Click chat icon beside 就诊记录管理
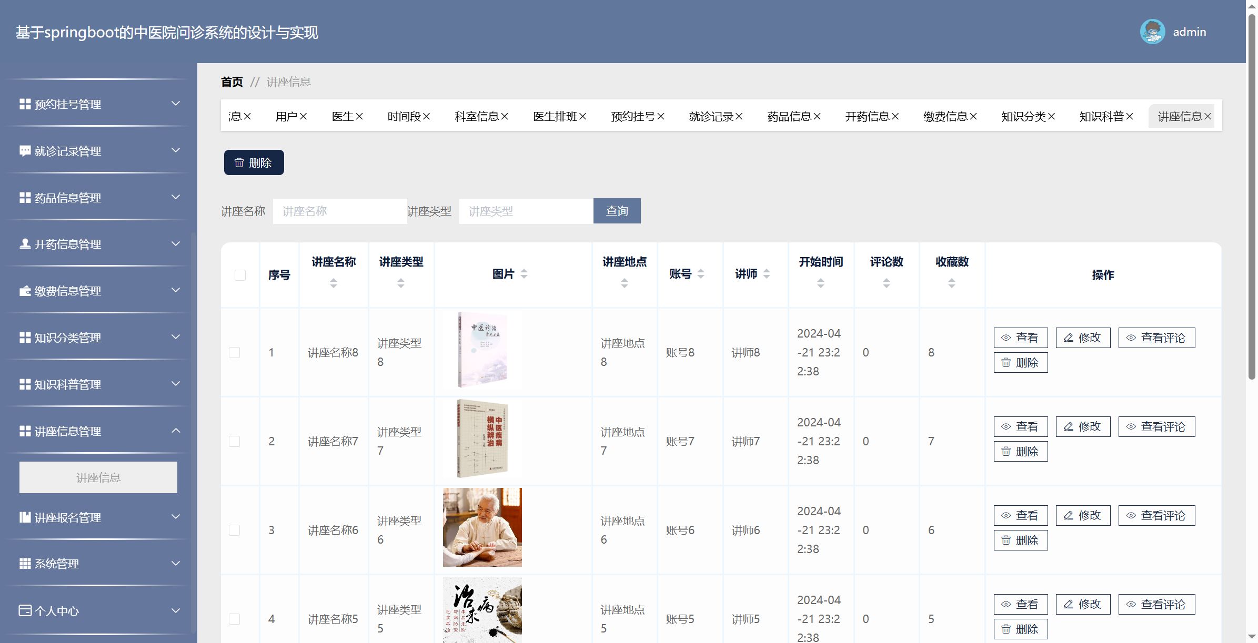The width and height of the screenshot is (1258, 643). (x=25, y=151)
